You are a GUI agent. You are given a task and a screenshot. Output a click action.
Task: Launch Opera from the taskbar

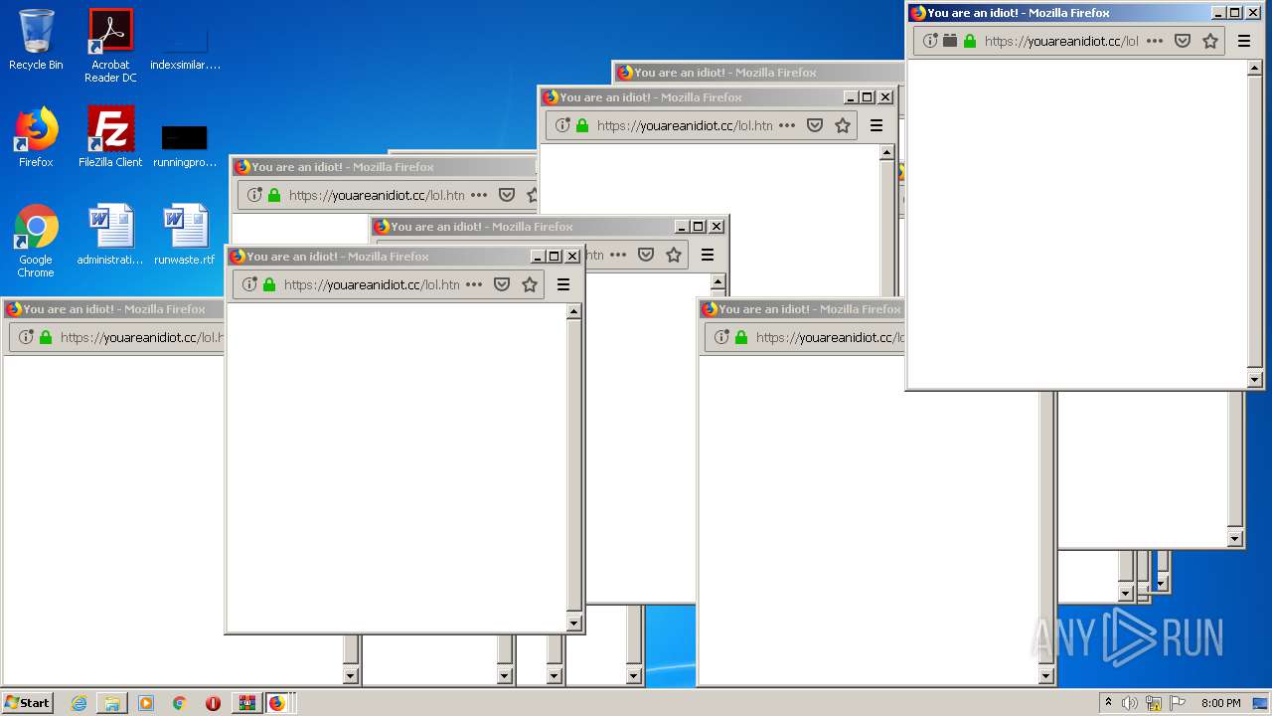tap(213, 703)
